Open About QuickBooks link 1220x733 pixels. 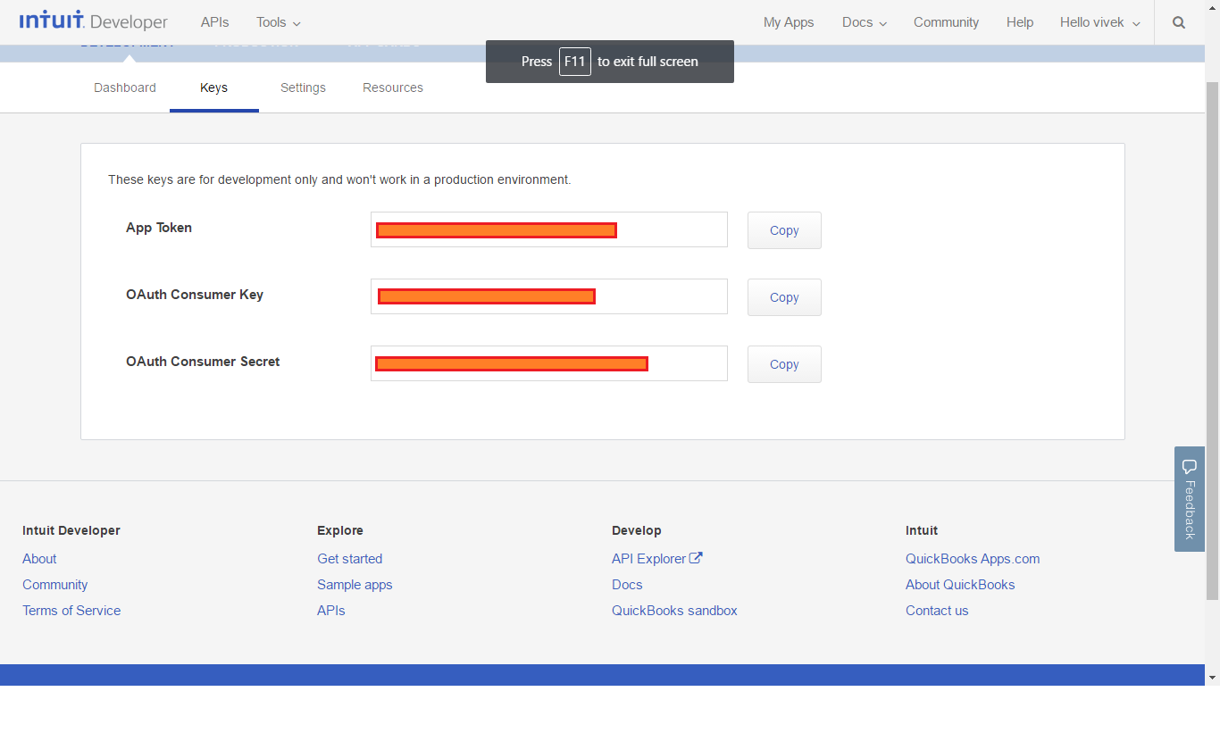click(960, 585)
